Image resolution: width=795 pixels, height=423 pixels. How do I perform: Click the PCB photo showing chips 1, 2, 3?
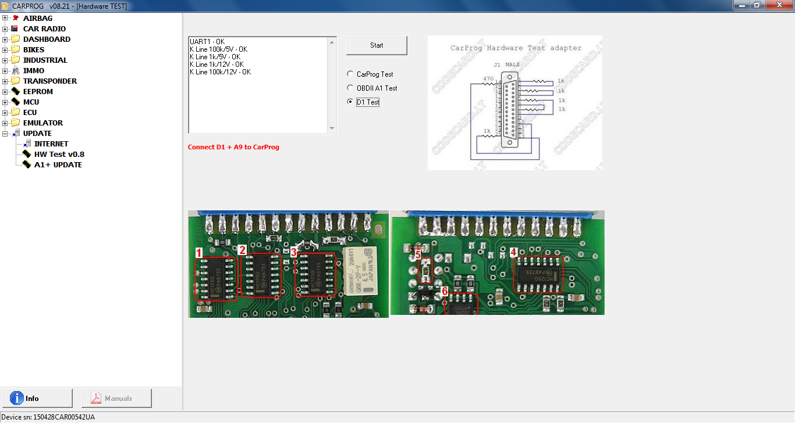(x=288, y=264)
